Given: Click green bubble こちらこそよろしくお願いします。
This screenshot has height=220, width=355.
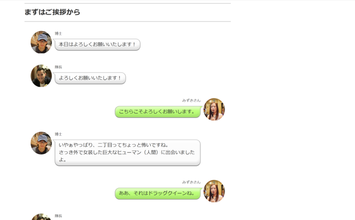Looking at the screenshot, I should coord(157,112).
